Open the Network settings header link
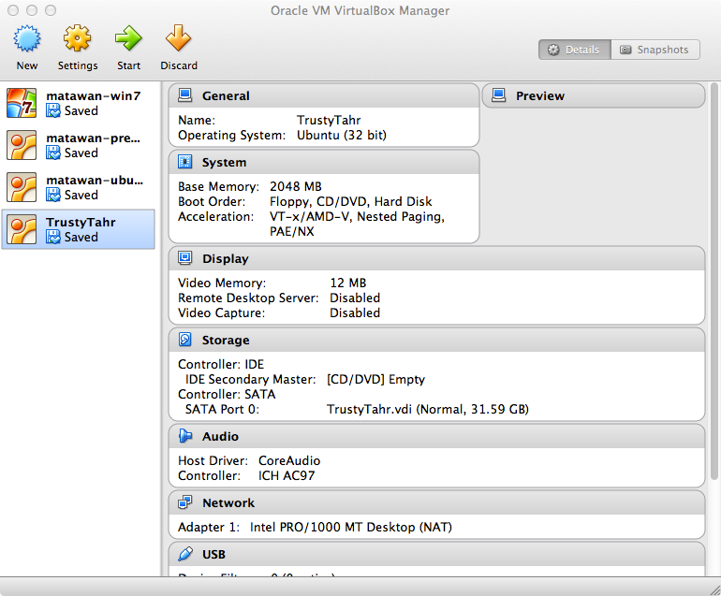The width and height of the screenshot is (721, 596). tap(228, 502)
